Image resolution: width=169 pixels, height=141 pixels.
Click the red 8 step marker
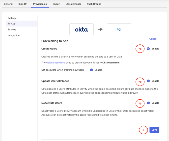pyautogui.click(x=143, y=130)
